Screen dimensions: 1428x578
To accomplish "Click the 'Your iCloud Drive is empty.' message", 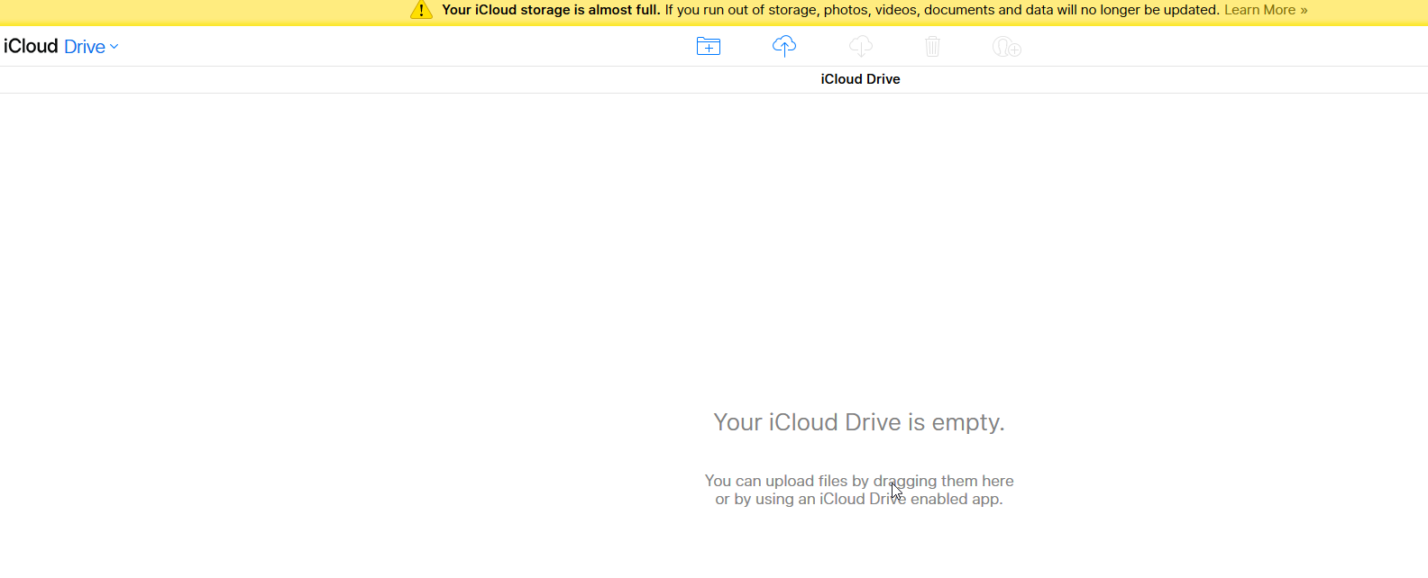I will click(x=859, y=422).
